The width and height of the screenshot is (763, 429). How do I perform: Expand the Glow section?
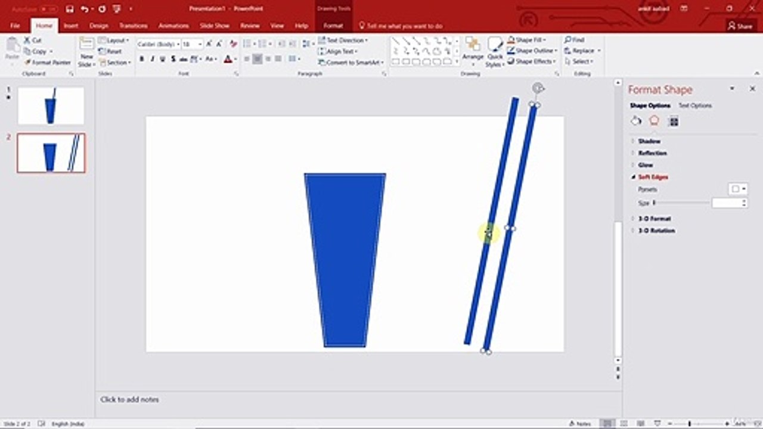[646, 165]
